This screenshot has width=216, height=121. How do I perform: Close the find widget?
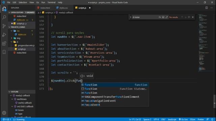click(193, 17)
